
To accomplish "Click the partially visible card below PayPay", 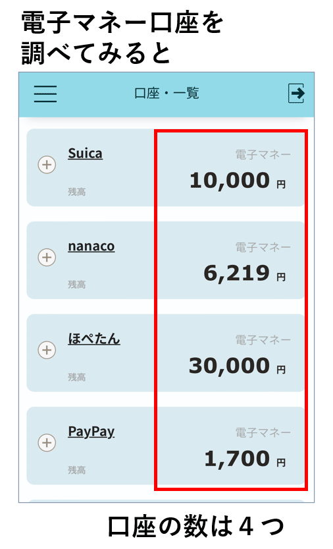I will [166, 501].
